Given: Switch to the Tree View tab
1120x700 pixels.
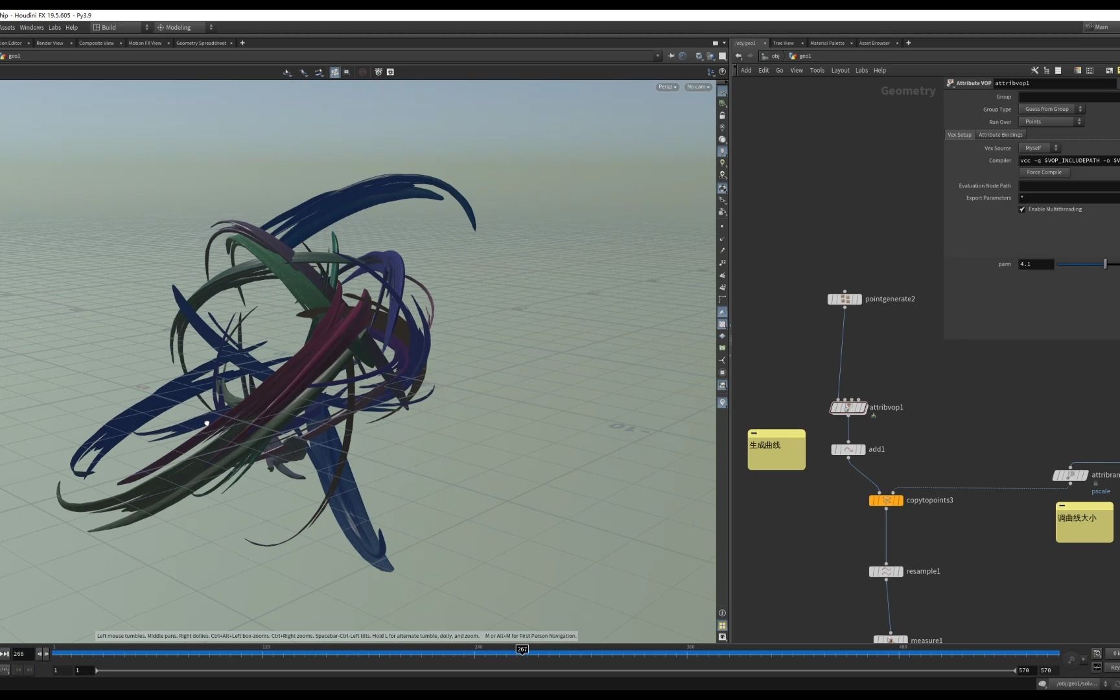Looking at the screenshot, I should click(783, 43).
